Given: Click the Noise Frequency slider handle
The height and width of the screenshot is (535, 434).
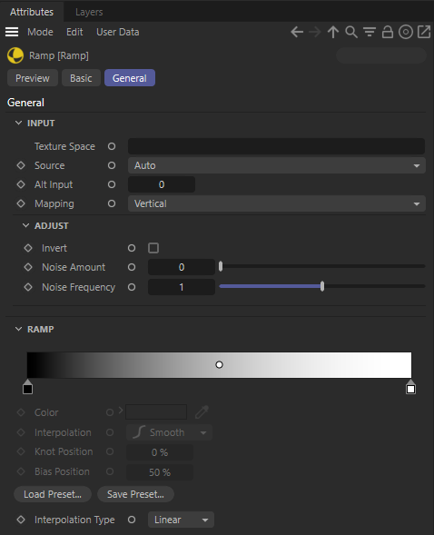Looking at the screenshot, I should (x=322, y=286).
